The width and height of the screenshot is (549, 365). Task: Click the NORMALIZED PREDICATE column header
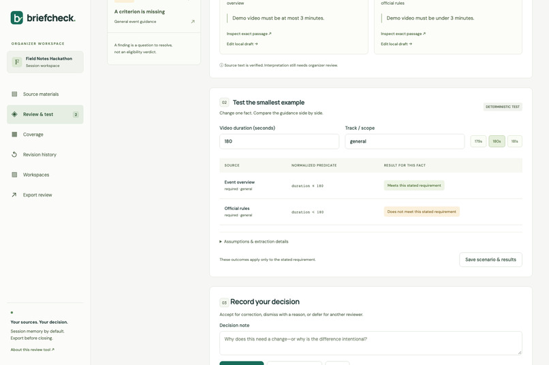point(314,165)
